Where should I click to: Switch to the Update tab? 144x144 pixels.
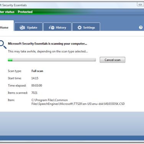[x=29, y=27]
